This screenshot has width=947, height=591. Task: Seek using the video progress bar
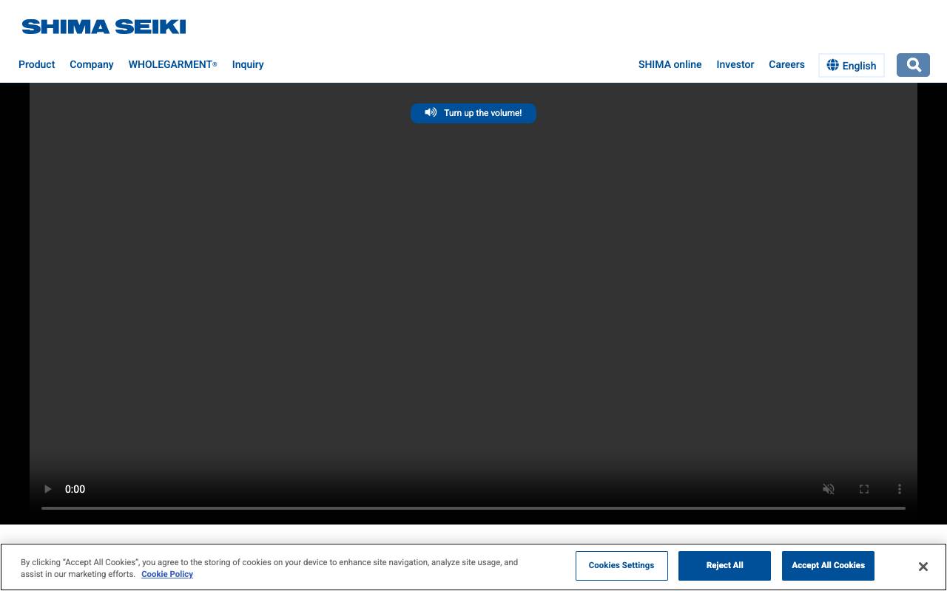point(473,508)
